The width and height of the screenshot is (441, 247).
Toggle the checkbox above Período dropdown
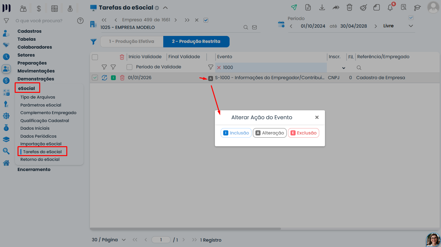coord(411,17)
